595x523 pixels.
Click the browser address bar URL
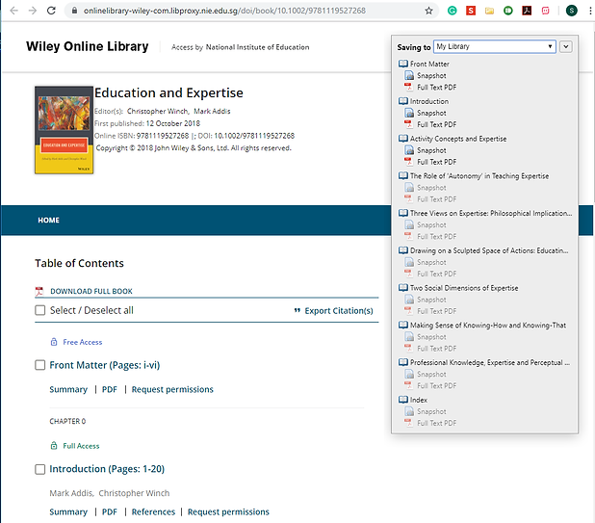coord(224,11)
